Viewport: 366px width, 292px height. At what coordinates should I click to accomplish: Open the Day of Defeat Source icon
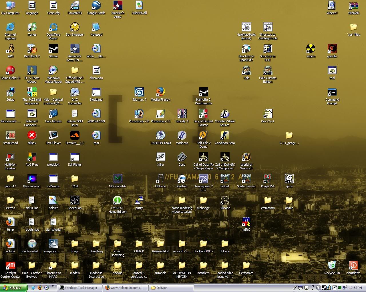[203, 118]
